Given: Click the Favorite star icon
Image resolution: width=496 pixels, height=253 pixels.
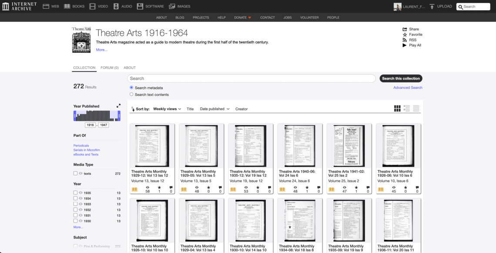Looking at the screenshot, I should pyautogui.click(x=405, y=34).
